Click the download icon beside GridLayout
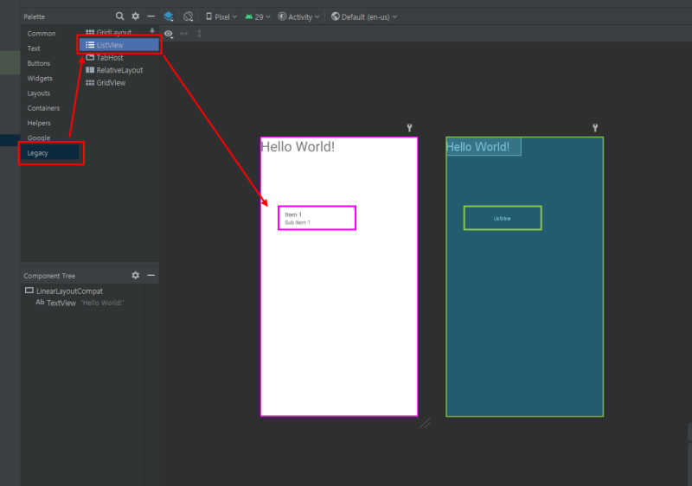 point(152,31)
